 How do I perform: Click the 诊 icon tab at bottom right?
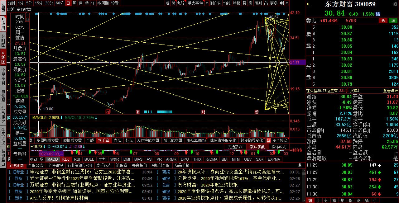(318, 200)
